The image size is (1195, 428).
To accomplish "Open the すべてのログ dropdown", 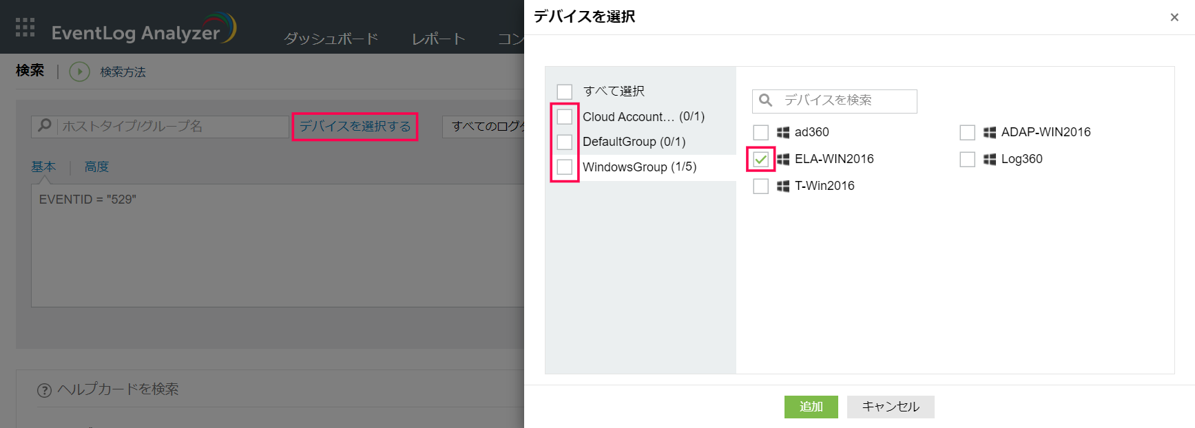I will tap(486, 126).
